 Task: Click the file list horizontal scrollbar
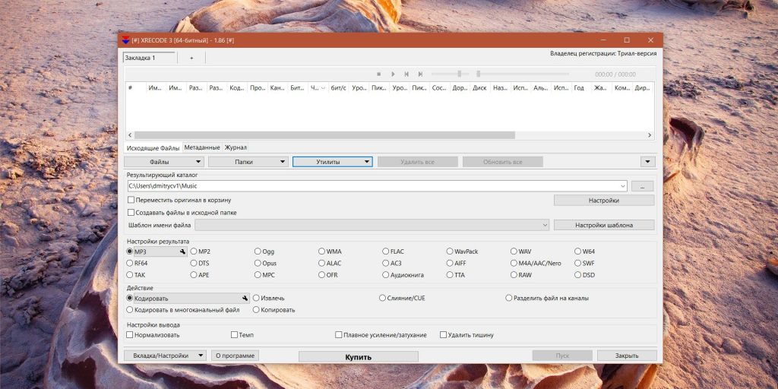pos(324,135)
